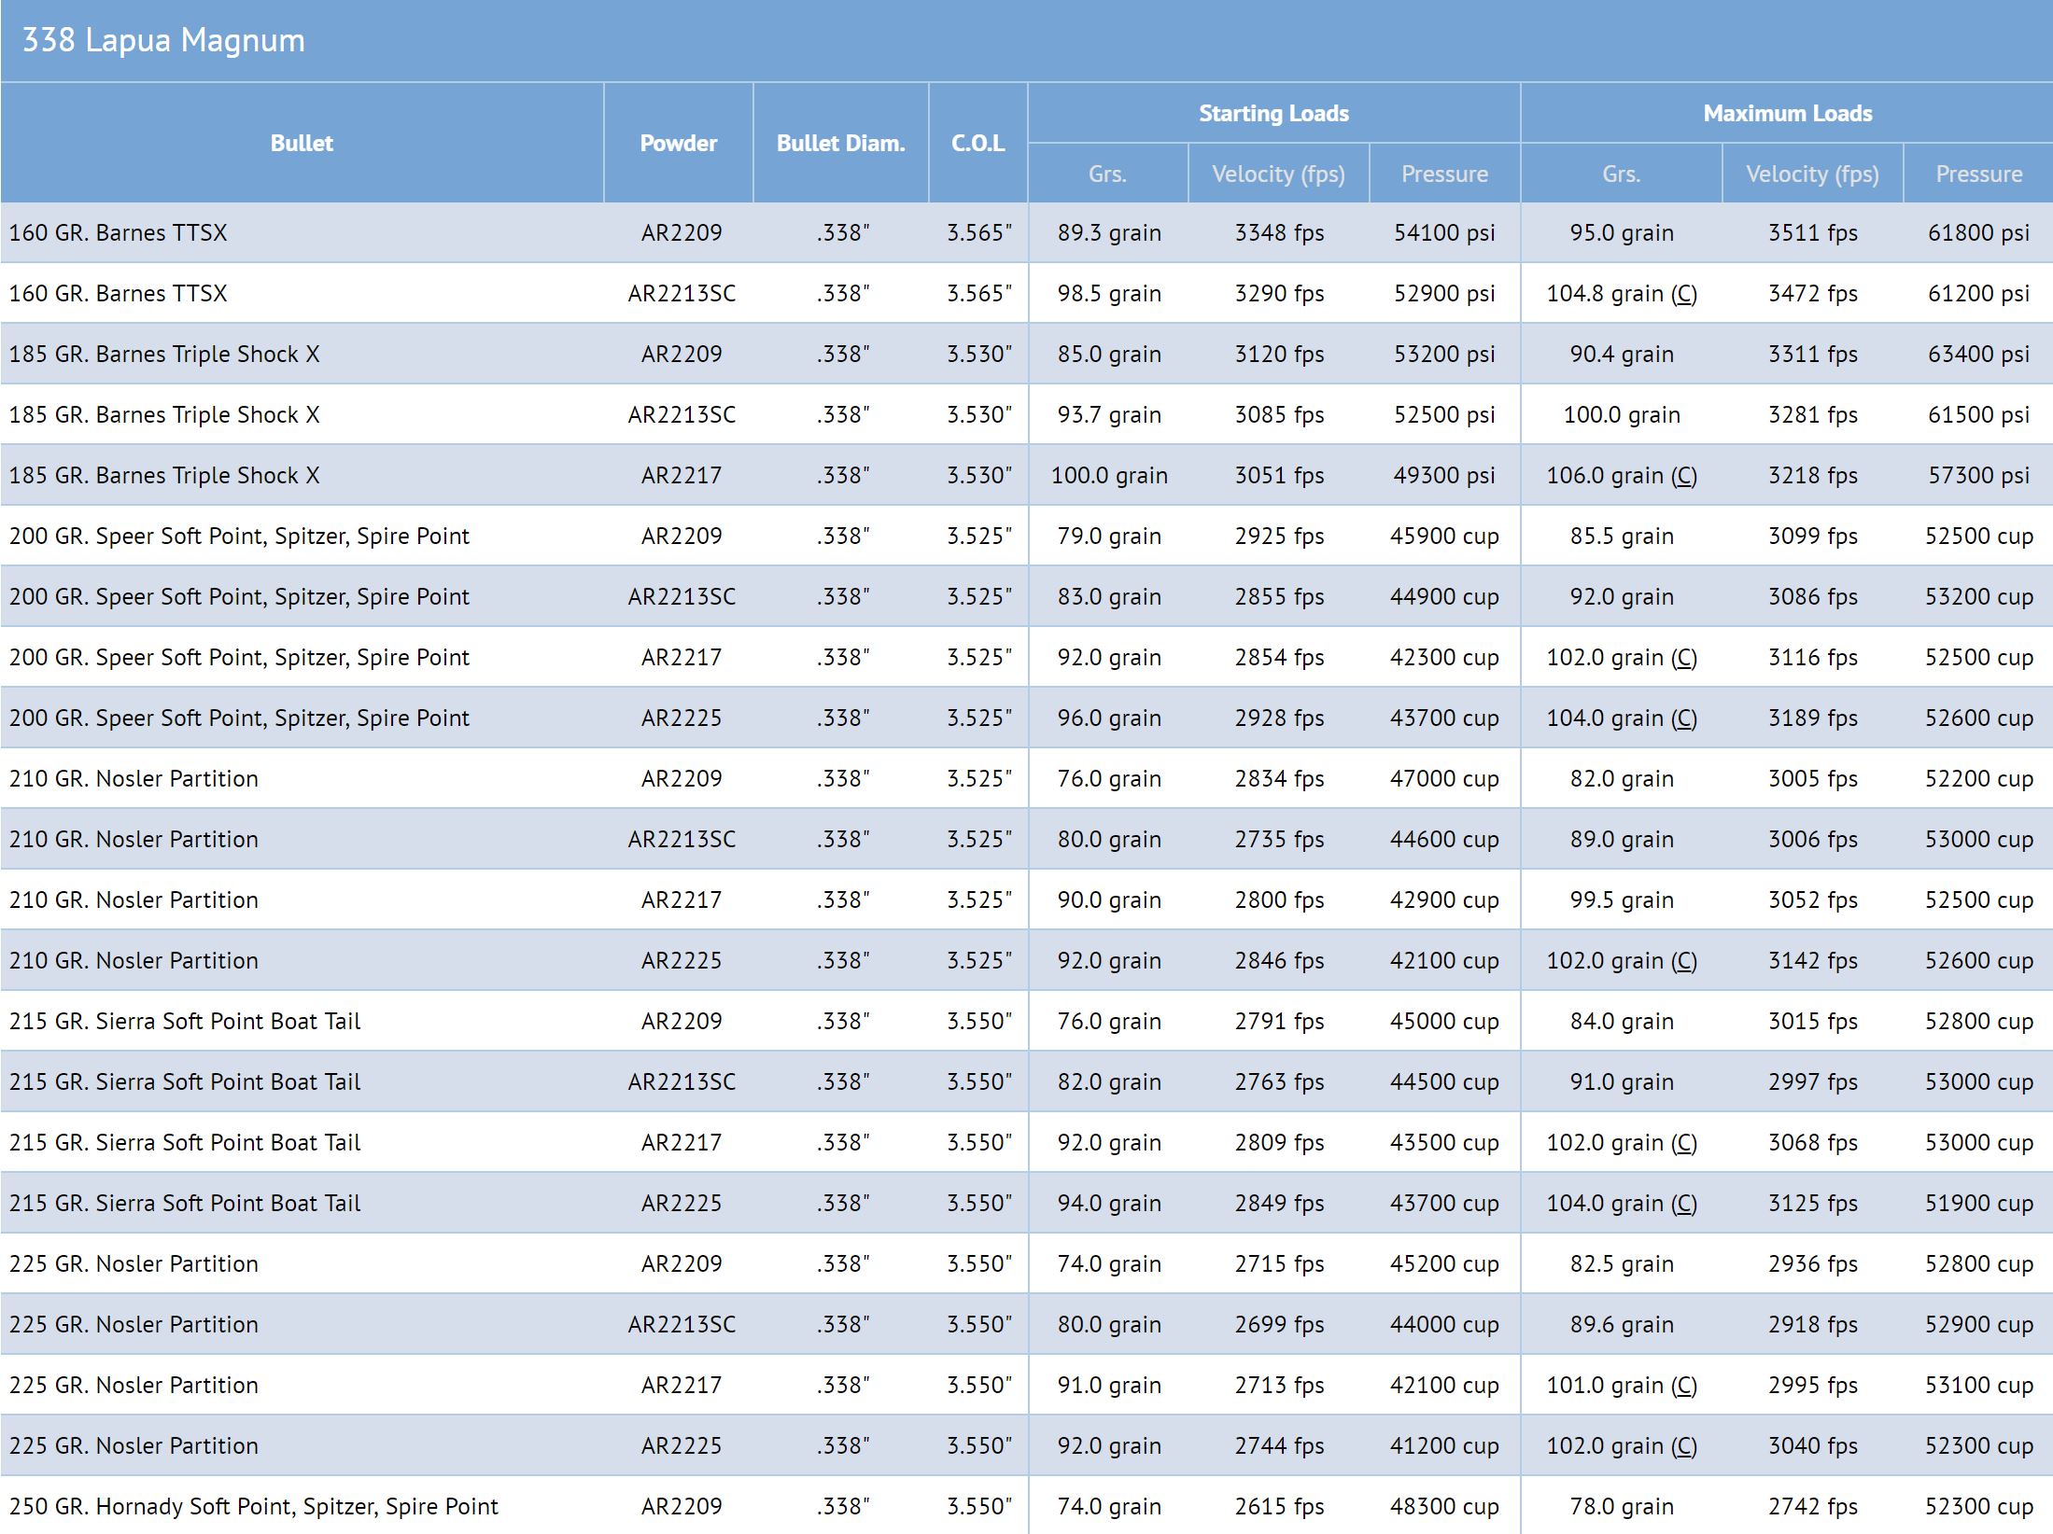This screenshot has height=1534, width=2053.
Task: Select the 49300 psi pressure cell
Action: click(1444, 475)
